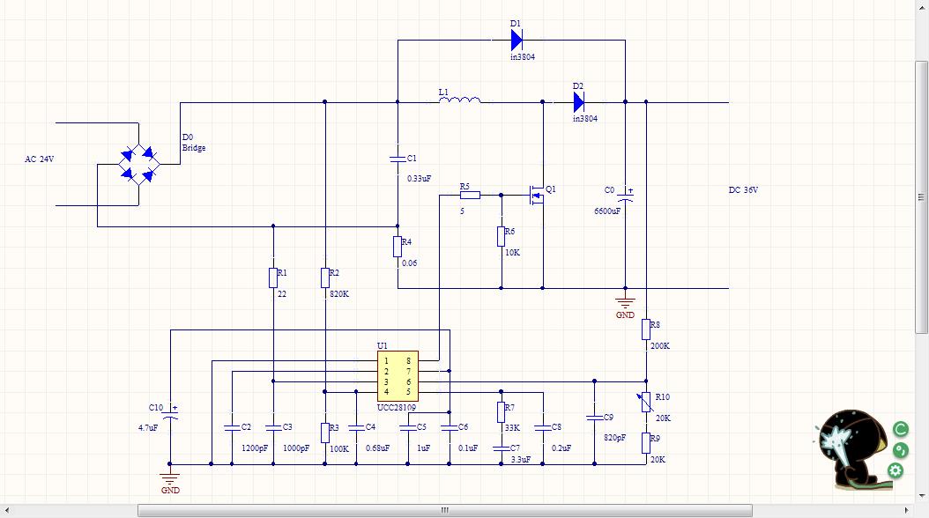929x518 pixels.
Task: Click the '0.06' value of R4
Action: 409,263
